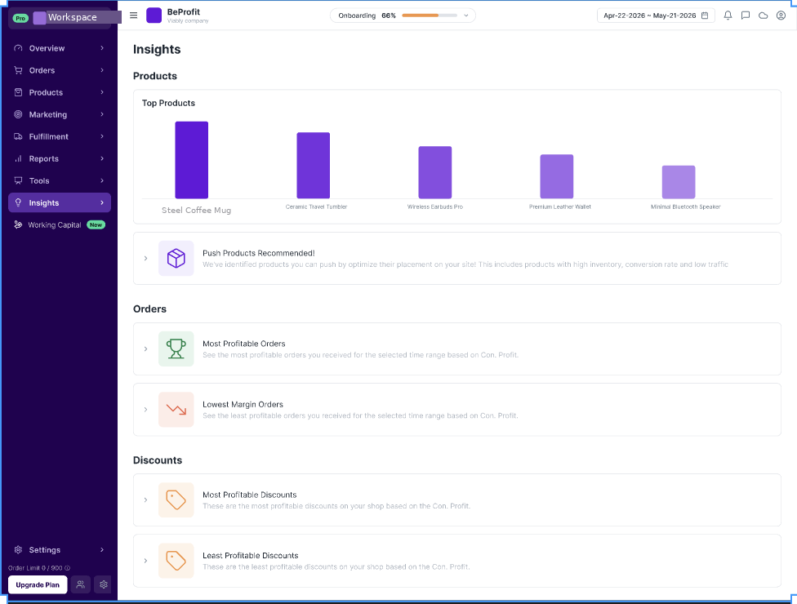Click the Onboarding 66% progress bar
The height and width of the screenshot is (604, 797).
click(x=430, y=16)
